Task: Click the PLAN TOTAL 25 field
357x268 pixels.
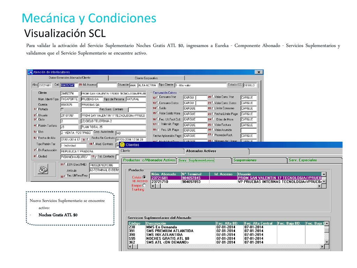Action: (x=113, y=127)
